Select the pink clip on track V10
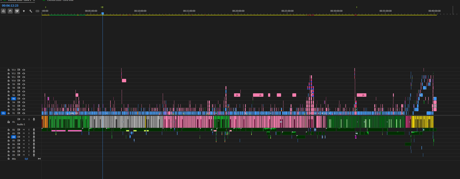 pos(124,80)
